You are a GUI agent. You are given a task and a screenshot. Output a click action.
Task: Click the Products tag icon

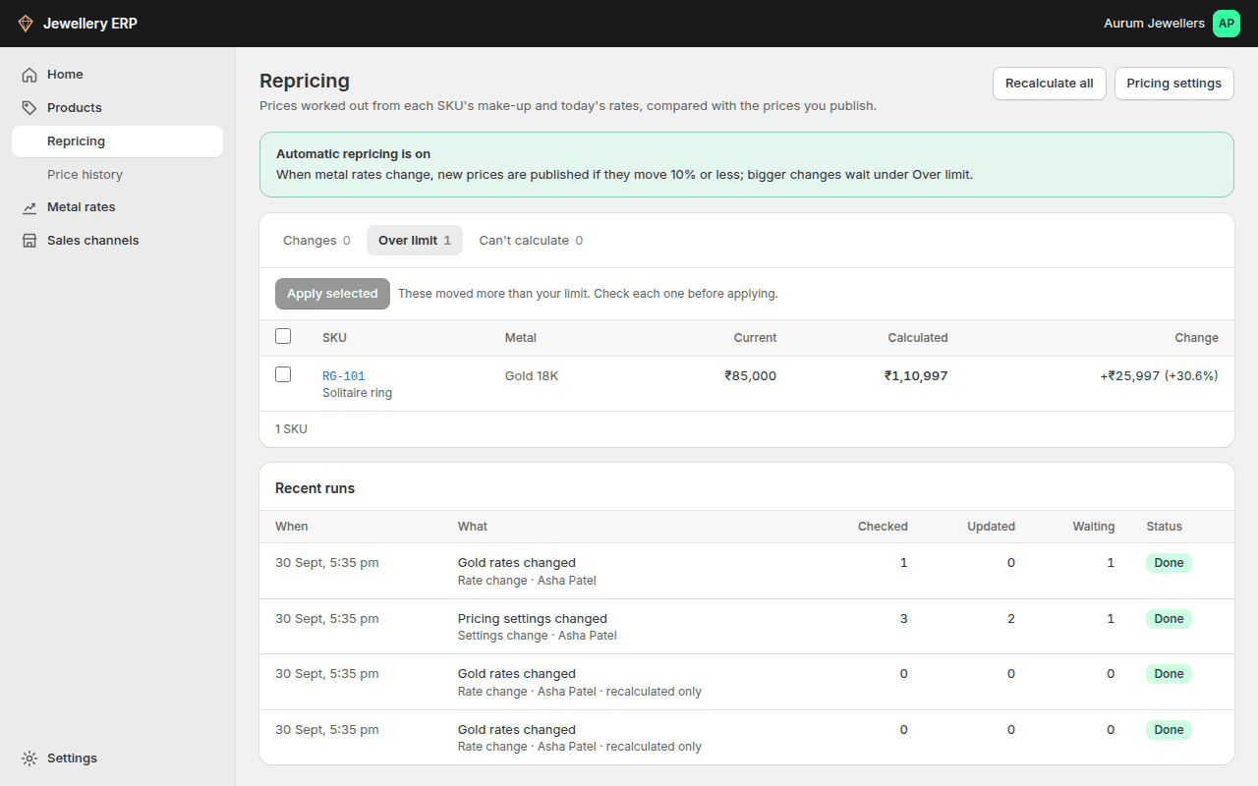tap(29, 108)
